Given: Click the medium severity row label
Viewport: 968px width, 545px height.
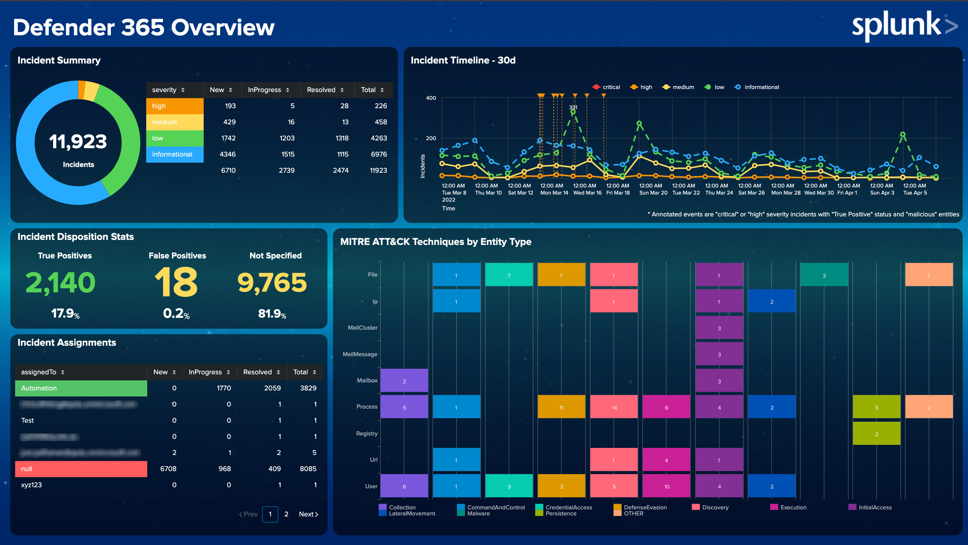Looking at the screenshot, I should pyautogui.click(x=175, y=122).
